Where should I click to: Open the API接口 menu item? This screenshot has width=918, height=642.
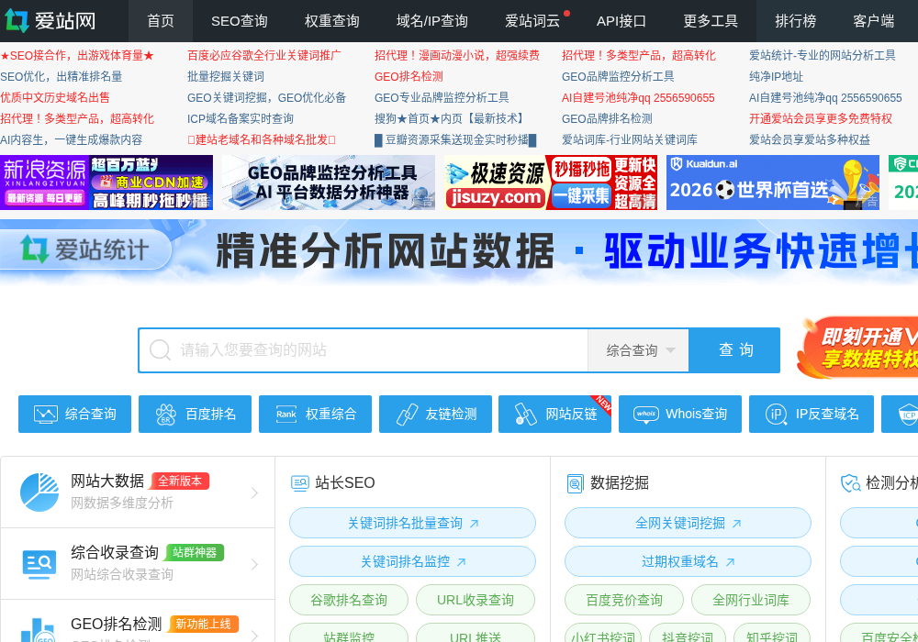[x=621, y=21]
